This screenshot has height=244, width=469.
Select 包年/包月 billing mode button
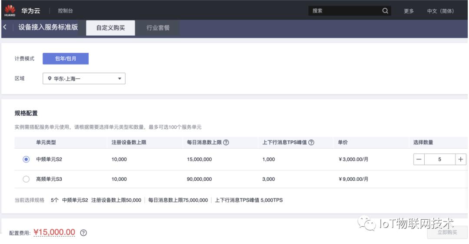tap(66, 59)
